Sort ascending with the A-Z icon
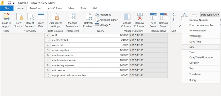221x96 pixels. (174, 15)
